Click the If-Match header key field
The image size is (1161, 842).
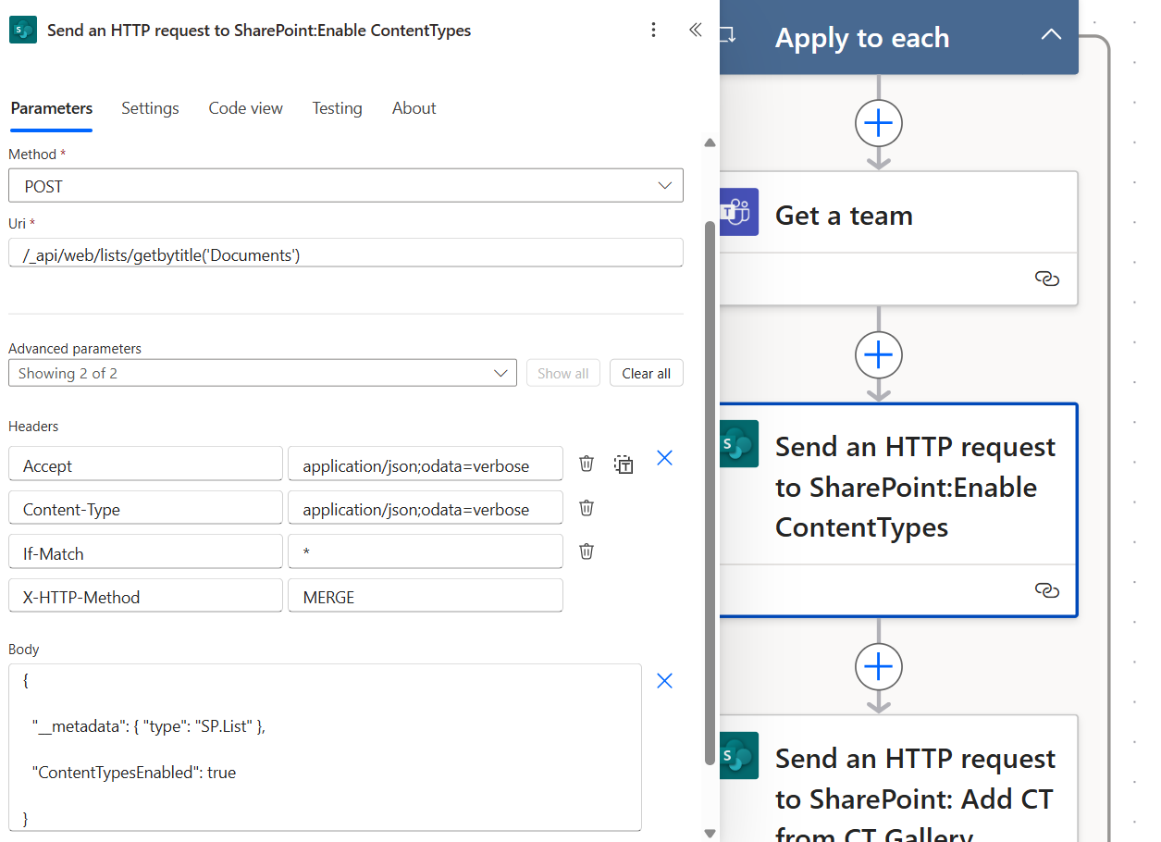click(145, 551)
